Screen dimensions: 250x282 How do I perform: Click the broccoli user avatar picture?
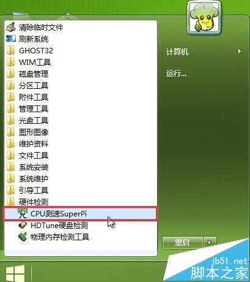coord(204,17)
